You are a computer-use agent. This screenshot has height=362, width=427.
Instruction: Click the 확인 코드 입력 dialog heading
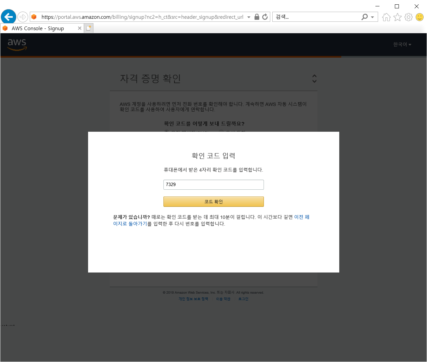(214, 156)
